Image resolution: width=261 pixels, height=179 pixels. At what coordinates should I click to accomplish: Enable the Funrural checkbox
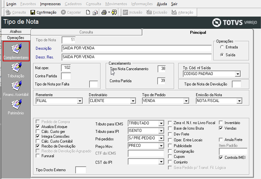coord(38,156)
